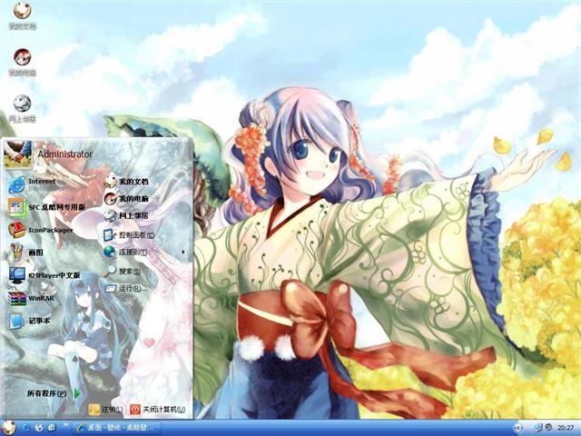This screenshot has width=581, height=436.
Task: Open 记事本 notepad
Action: point(30,321)
